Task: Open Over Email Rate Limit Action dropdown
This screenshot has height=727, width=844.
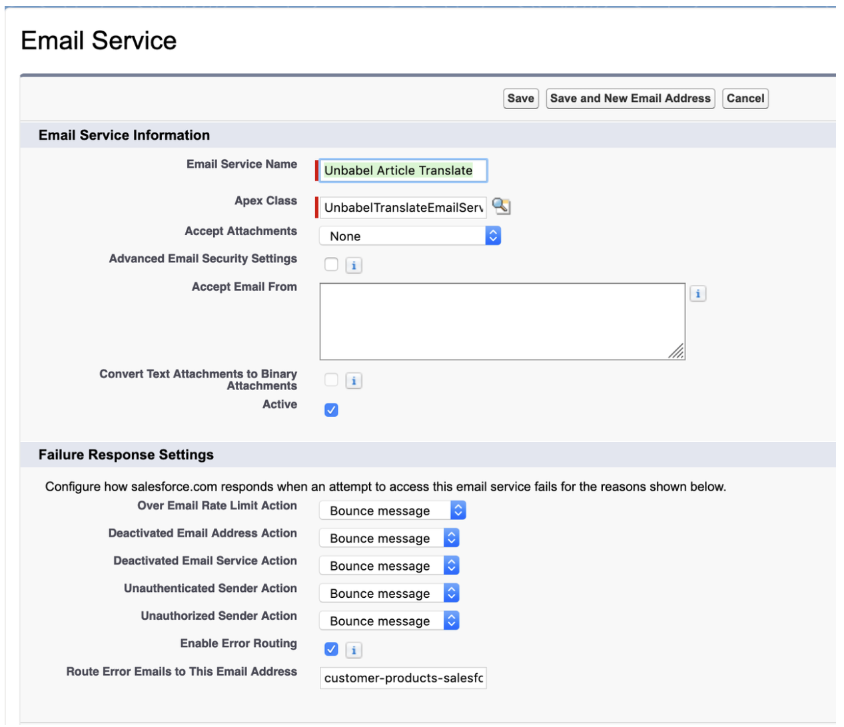Action: [x=392, y=511]
